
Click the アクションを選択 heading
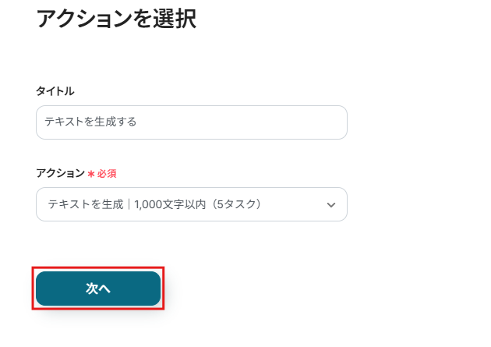(116, 18)
